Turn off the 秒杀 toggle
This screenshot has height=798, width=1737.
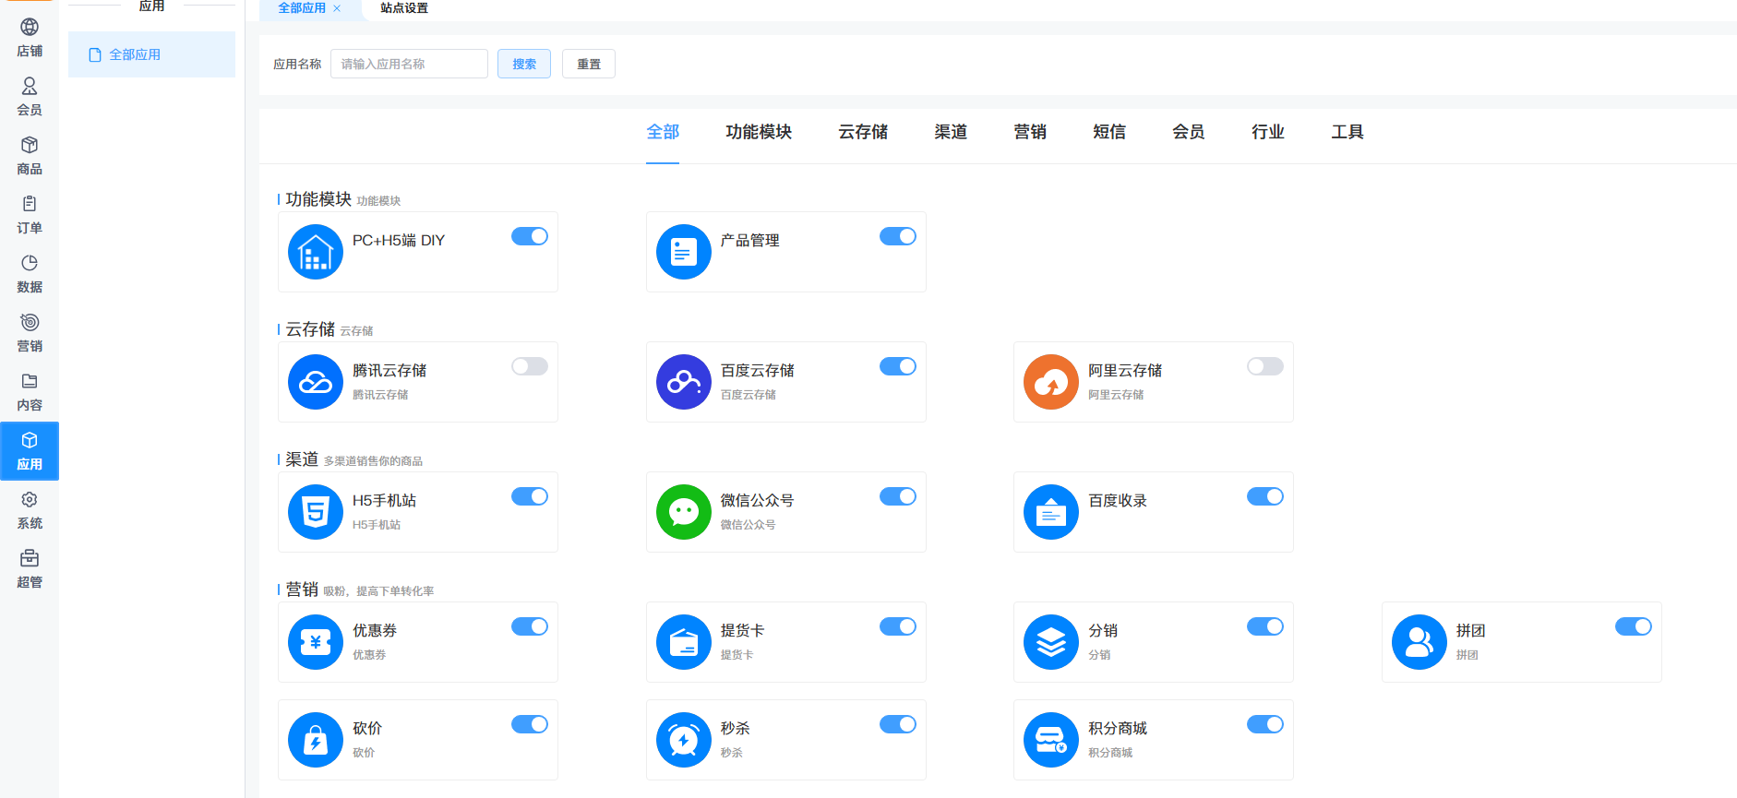coord(898,724)
